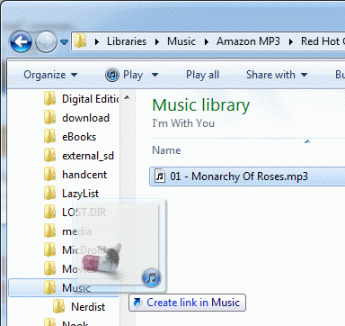Open the recent pages dropdown arrow
The width and height of the screenshot is (345, 326).
[64, 42]
